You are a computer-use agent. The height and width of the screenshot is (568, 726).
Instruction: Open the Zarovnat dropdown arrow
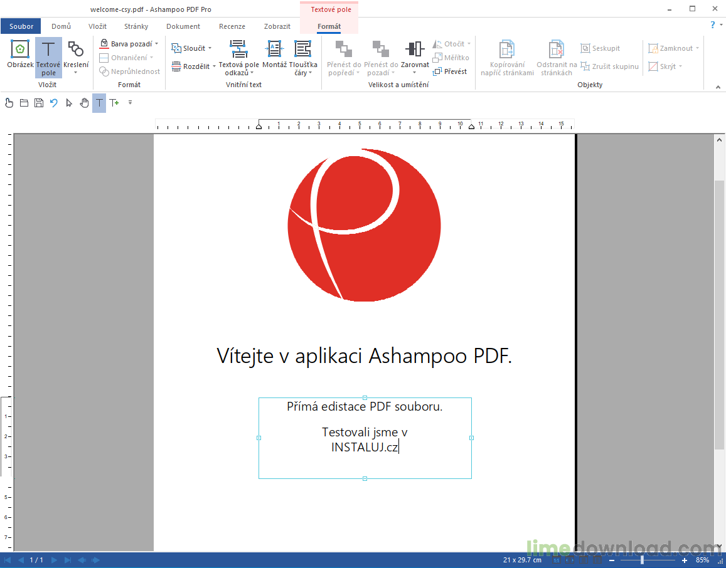coord(415,71)
